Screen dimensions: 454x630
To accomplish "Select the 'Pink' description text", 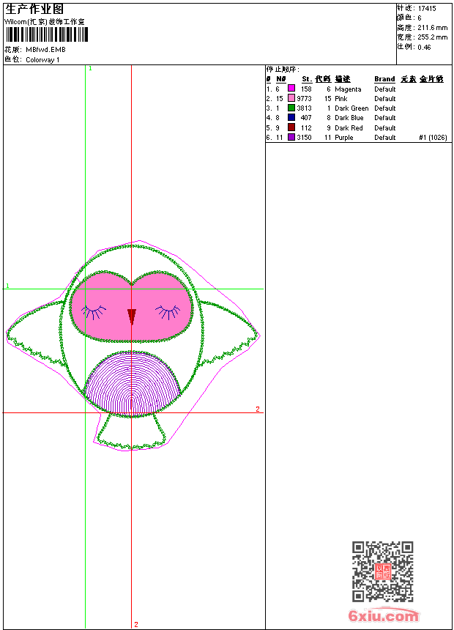I will pos(341,98).
